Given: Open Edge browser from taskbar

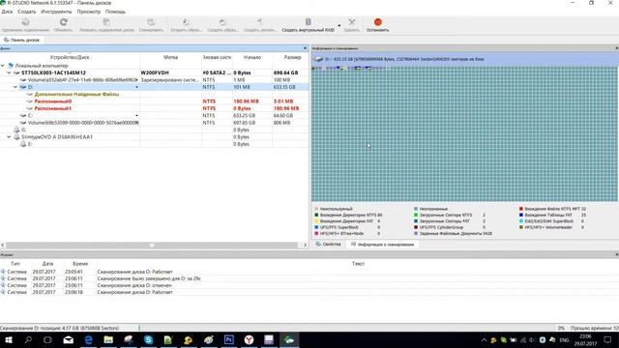Looking at the screenshot, I should (88, 339).
